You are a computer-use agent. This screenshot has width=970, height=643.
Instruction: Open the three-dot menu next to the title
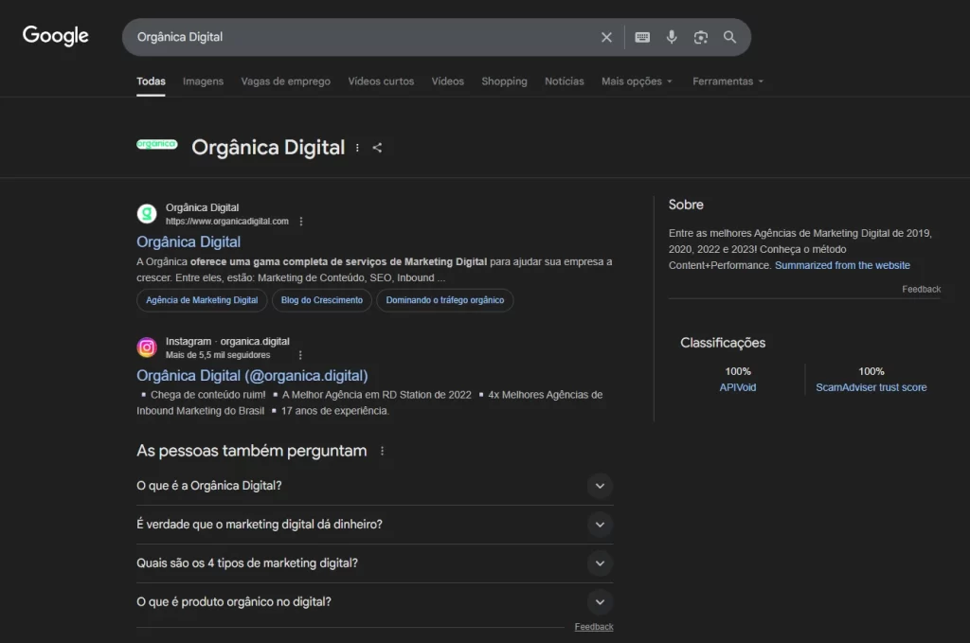coord(356,148)
